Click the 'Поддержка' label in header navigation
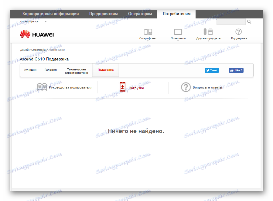 [239, 38]
